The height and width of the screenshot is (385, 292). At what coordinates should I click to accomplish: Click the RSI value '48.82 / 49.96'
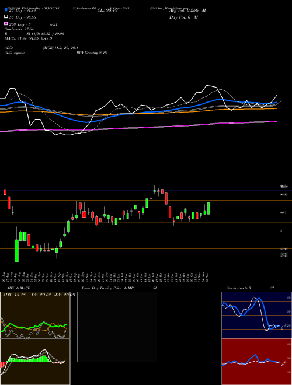51,34
